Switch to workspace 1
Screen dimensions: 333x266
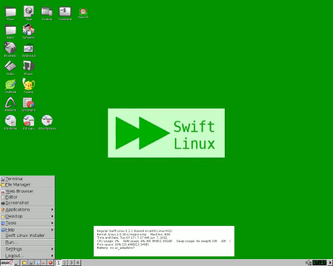click(x=58, y=263)
